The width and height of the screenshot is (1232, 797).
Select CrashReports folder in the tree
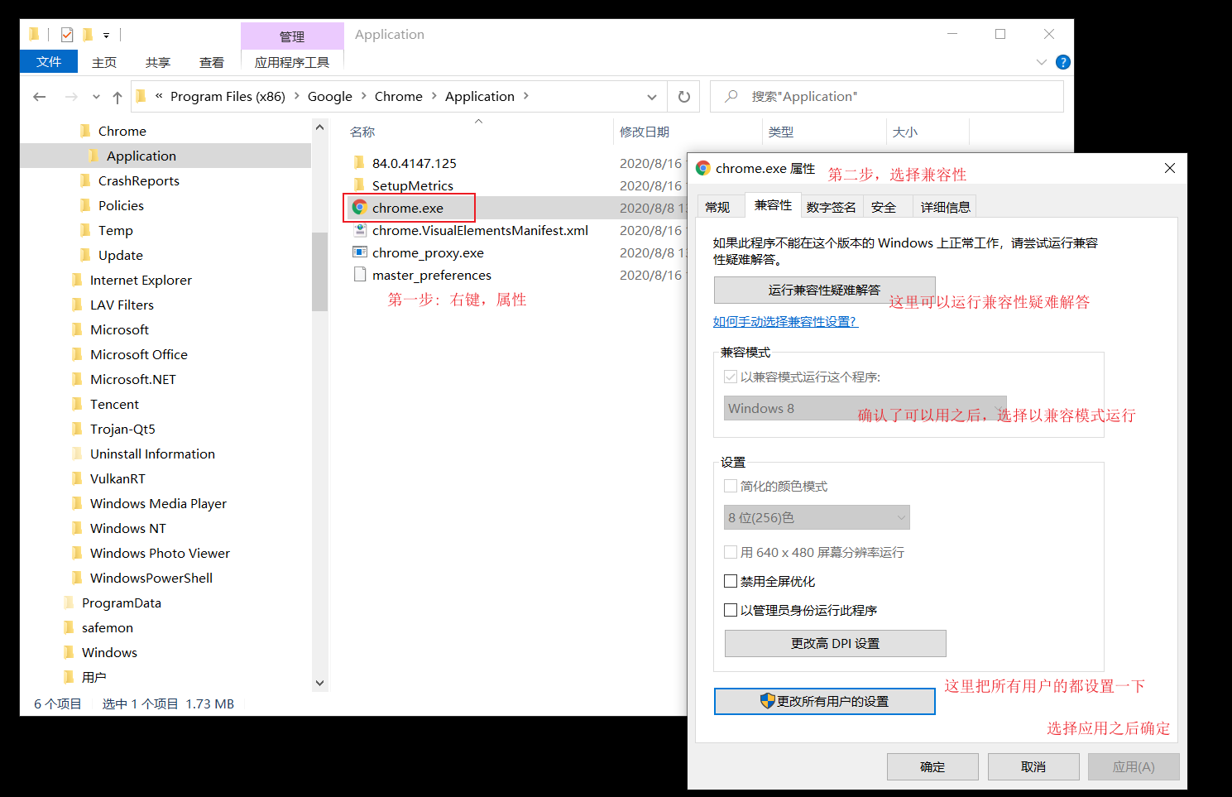[x=138, y=180]
